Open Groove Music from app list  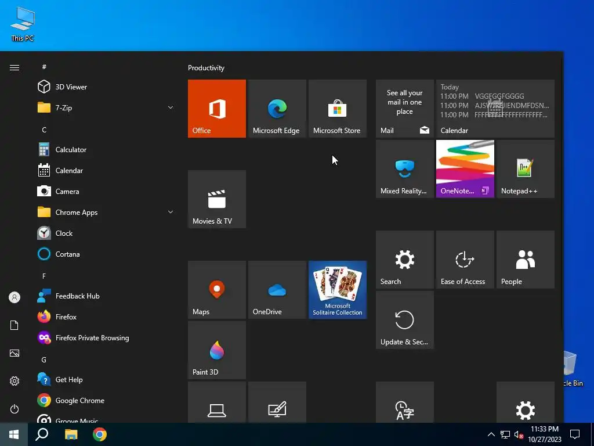coord(106,417)
